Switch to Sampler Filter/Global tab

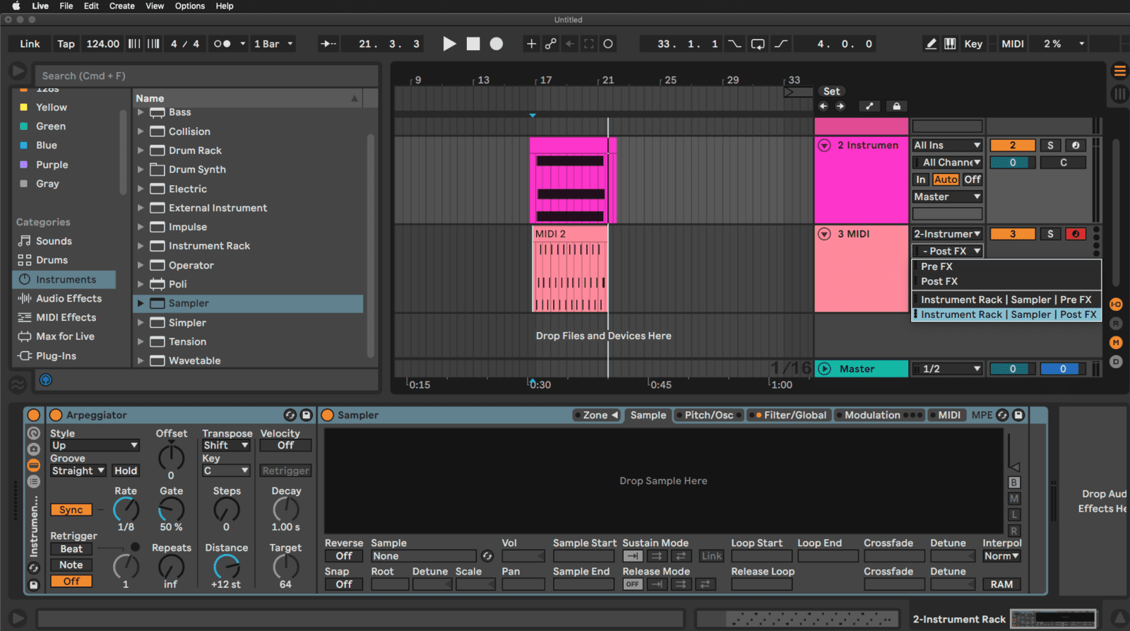tap(794, 415)
